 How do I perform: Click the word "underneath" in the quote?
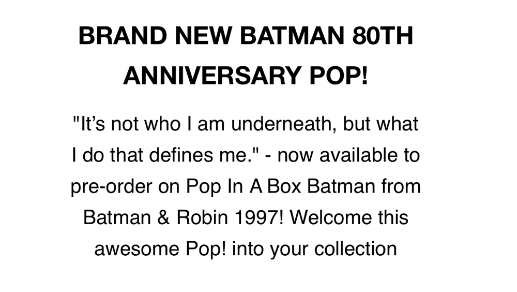pos(284,124)
